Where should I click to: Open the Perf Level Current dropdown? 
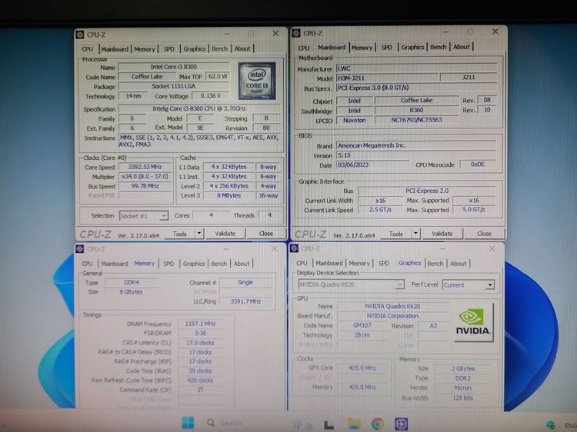pos(490,285)
